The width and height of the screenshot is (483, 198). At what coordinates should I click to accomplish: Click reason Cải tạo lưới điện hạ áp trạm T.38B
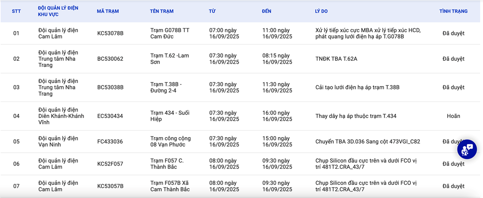click(357, 87)
